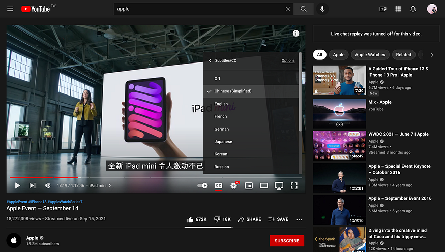Run search with magnifier button
The height and width of the screenshot is (252, 445).
pos(304,9)
